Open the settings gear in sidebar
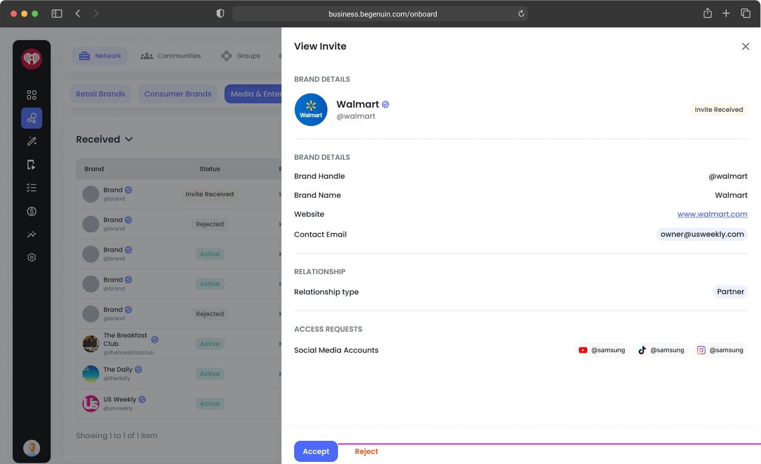The image size is (761, 464). [32, 257]
